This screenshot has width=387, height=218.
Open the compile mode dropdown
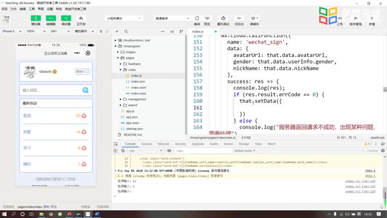click(x=172, y=18)
